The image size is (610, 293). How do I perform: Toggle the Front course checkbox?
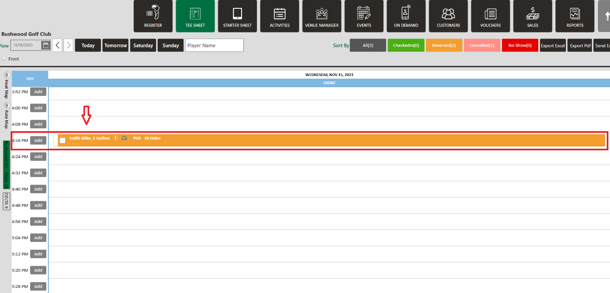click(4, 59)
